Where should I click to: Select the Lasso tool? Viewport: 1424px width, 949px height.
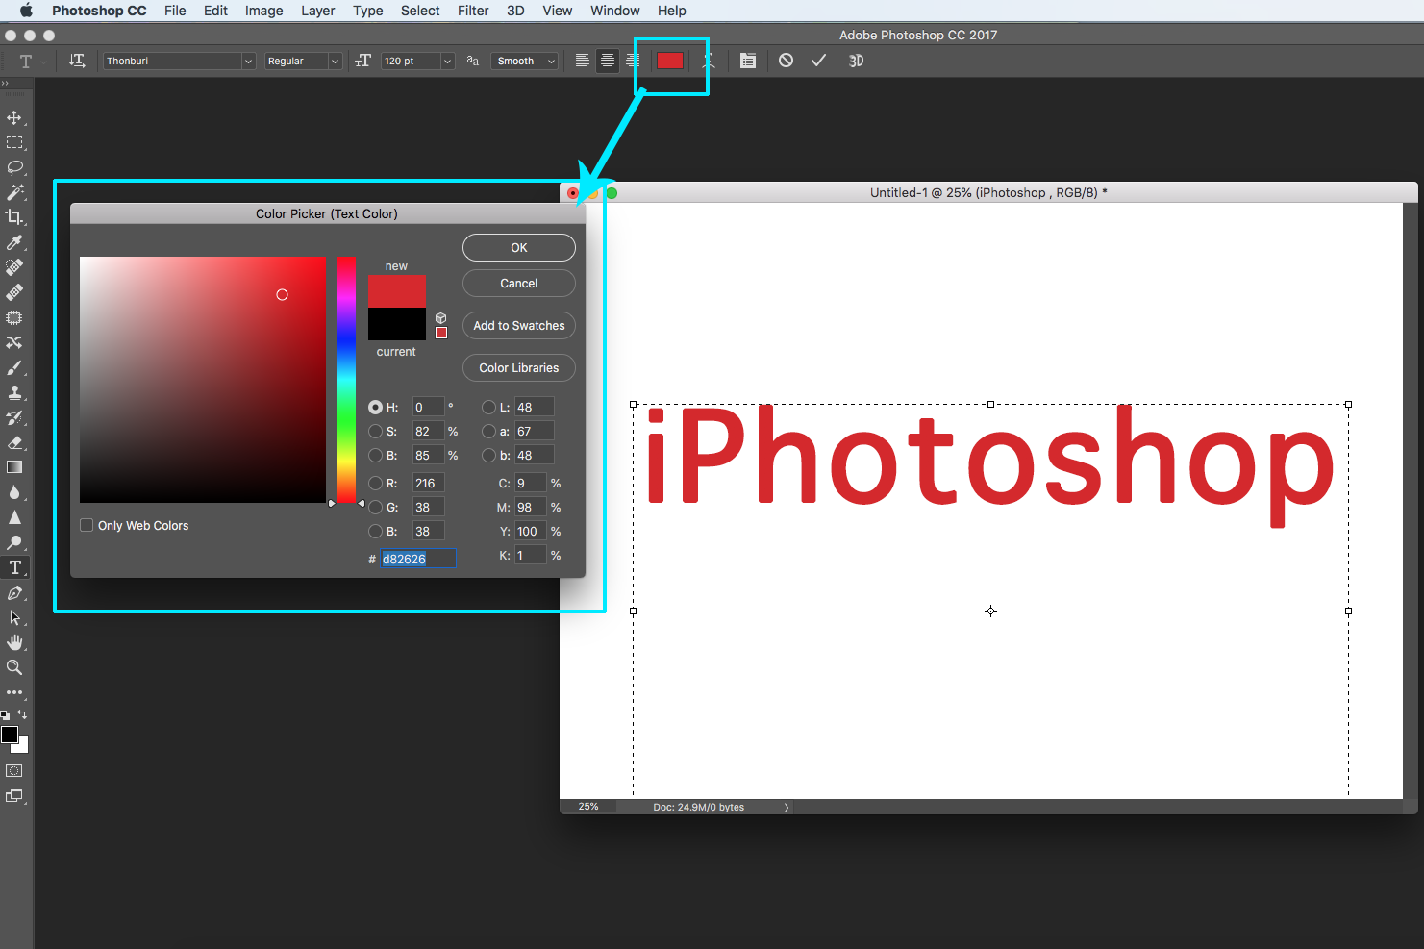14,167
